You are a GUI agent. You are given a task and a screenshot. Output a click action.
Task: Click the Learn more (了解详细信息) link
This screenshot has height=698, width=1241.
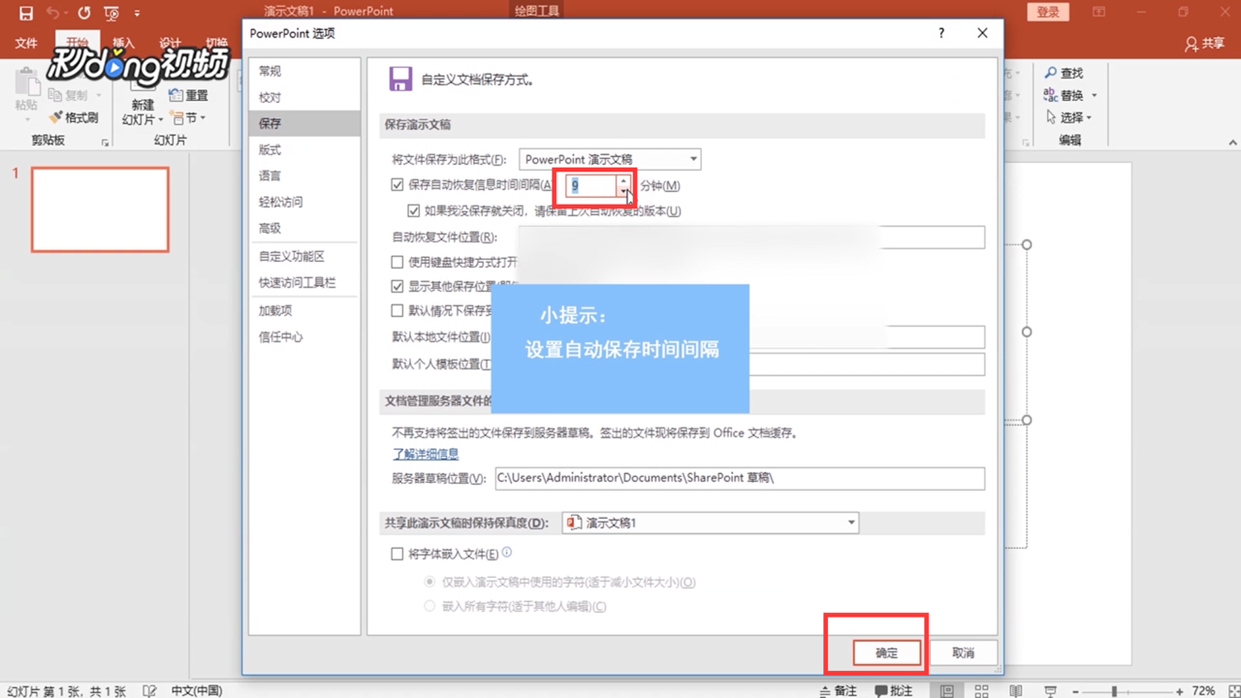[x=426, y=454]
